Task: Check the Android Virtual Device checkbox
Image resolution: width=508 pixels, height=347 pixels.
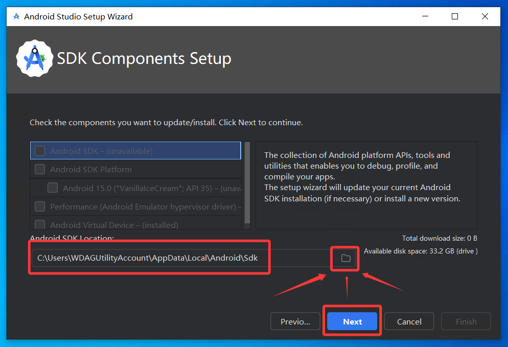Action: tap(40, 224)
